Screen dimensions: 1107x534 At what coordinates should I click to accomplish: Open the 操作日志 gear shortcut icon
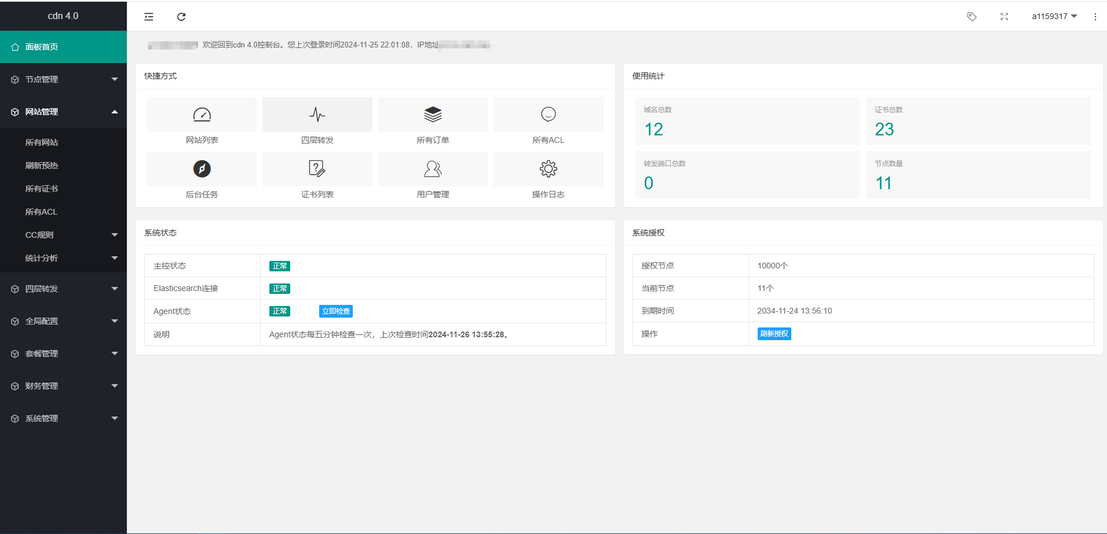click(x=548, y=169)
